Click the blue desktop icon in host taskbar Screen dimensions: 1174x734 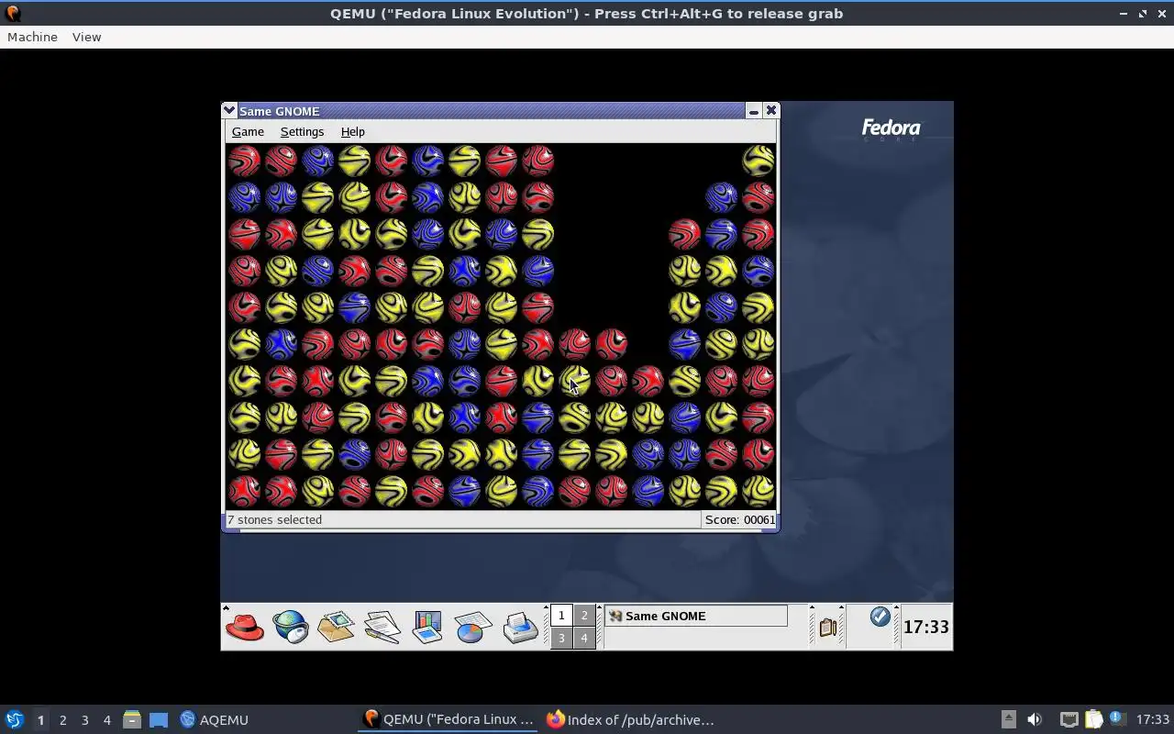coord(159,719)
